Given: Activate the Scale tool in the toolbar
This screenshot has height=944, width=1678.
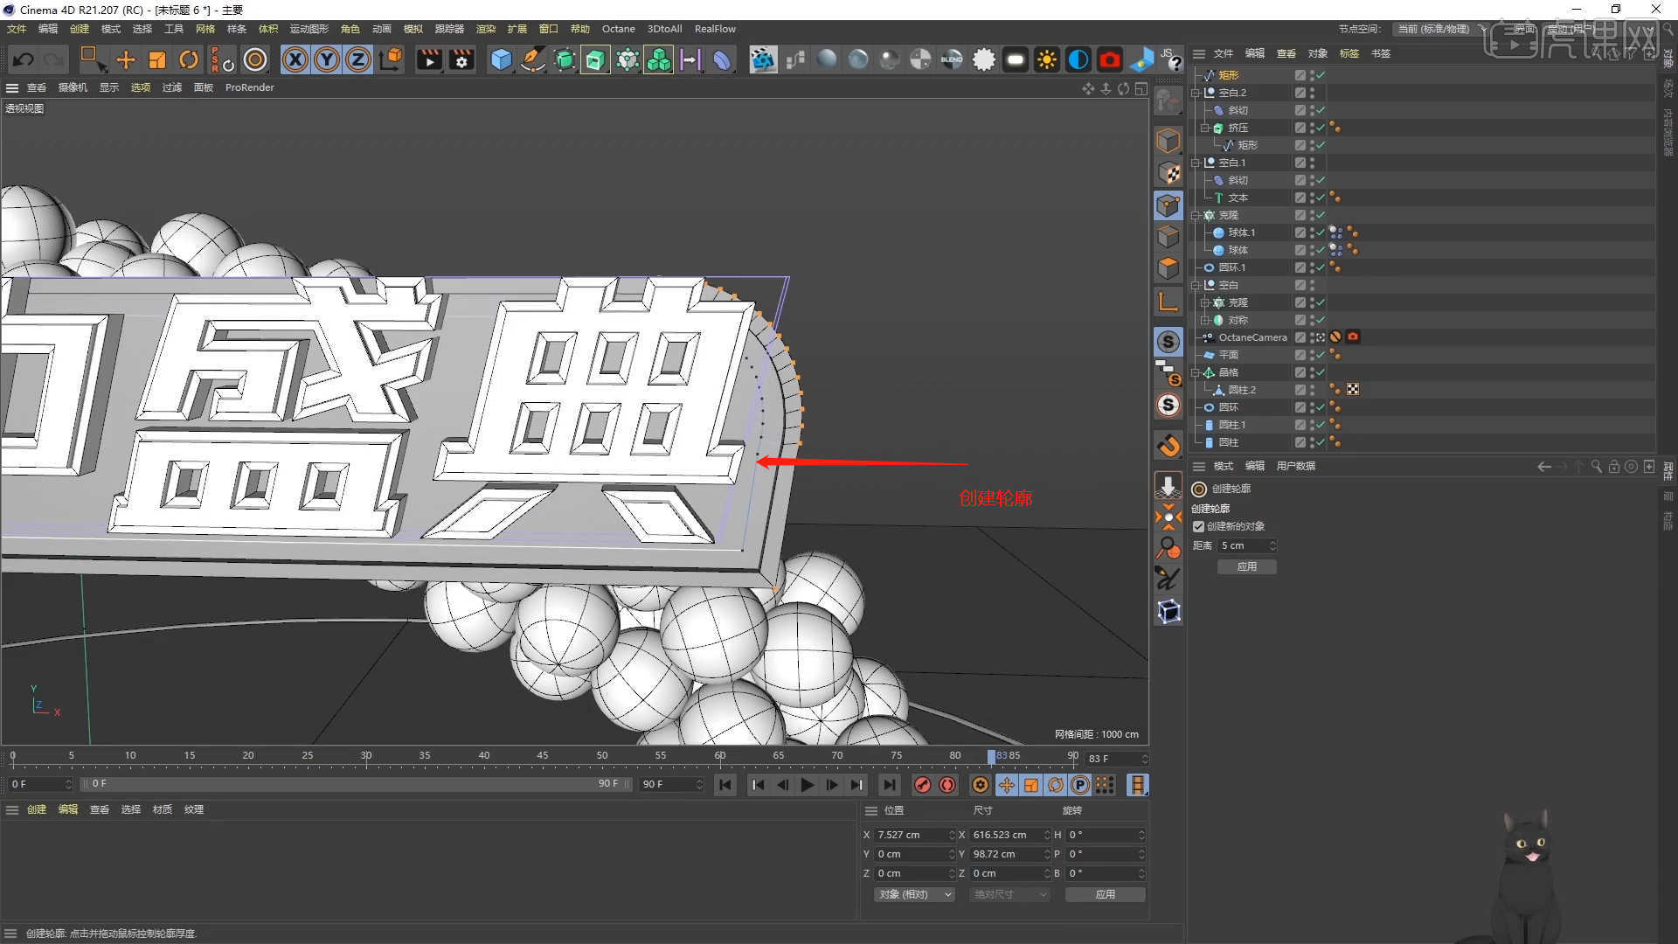Looking at the screenshot, I should [x=157, y=59].
